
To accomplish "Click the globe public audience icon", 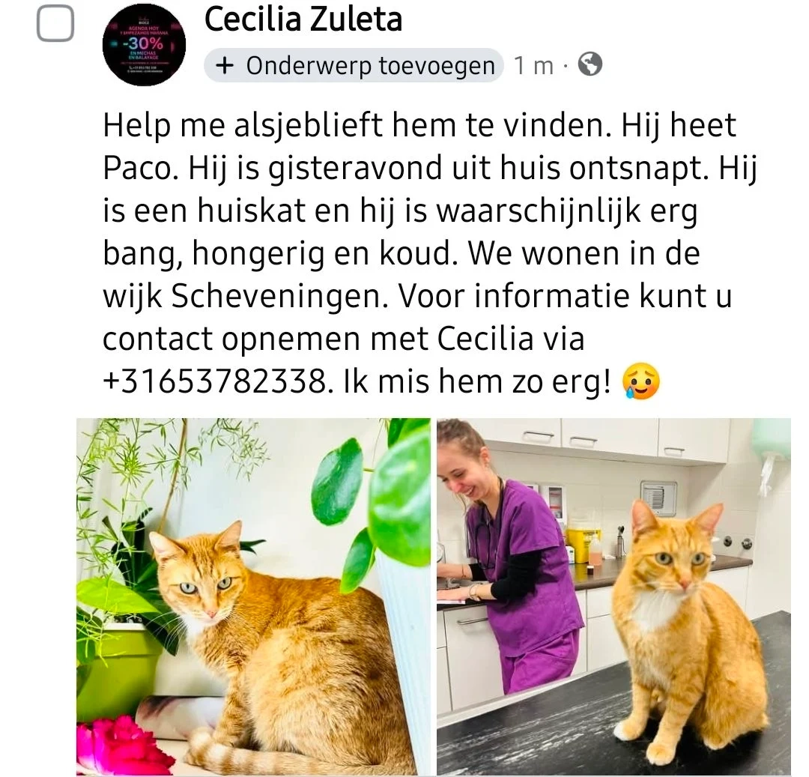I will coord(590,64).
